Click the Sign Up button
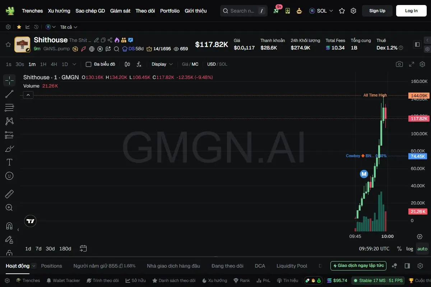Viewport: 431px width, 287px height. coord(377,11)
